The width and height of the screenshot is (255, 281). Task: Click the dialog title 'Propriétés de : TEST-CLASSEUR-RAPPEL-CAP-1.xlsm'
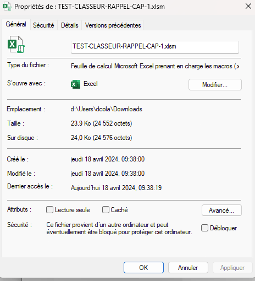(90, 7)
